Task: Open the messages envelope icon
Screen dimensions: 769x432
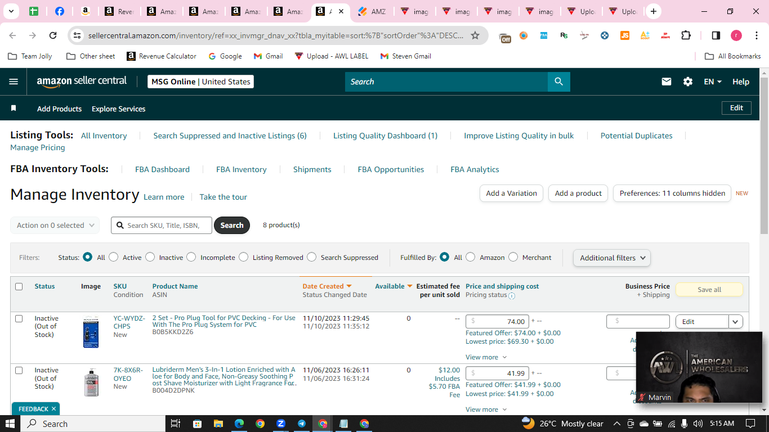Action: (667, 82)
